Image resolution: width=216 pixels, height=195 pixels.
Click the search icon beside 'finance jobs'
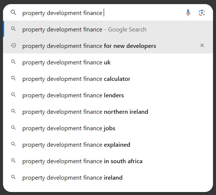[13, 128]
